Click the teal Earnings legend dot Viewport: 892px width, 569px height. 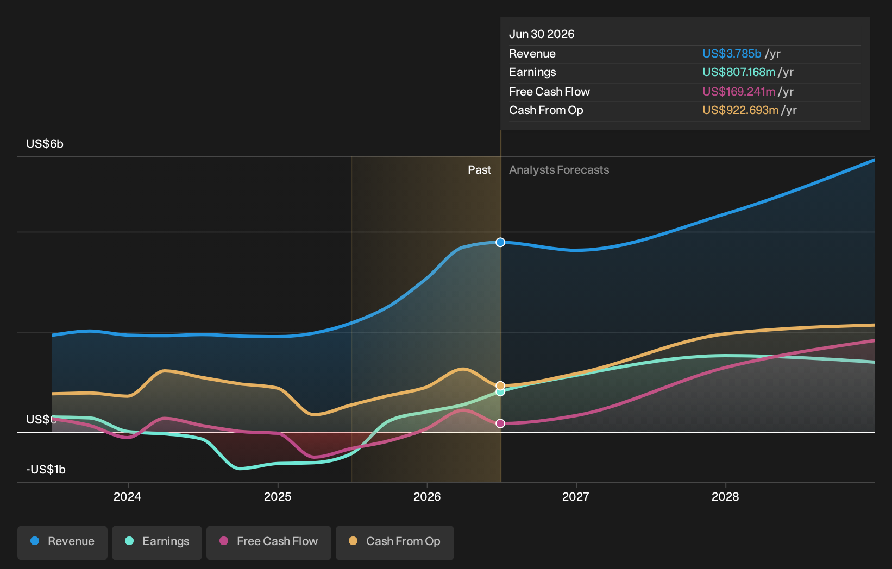click(129, 541)
